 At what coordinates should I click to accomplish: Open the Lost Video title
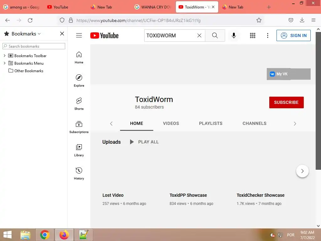tap(113, 195)
